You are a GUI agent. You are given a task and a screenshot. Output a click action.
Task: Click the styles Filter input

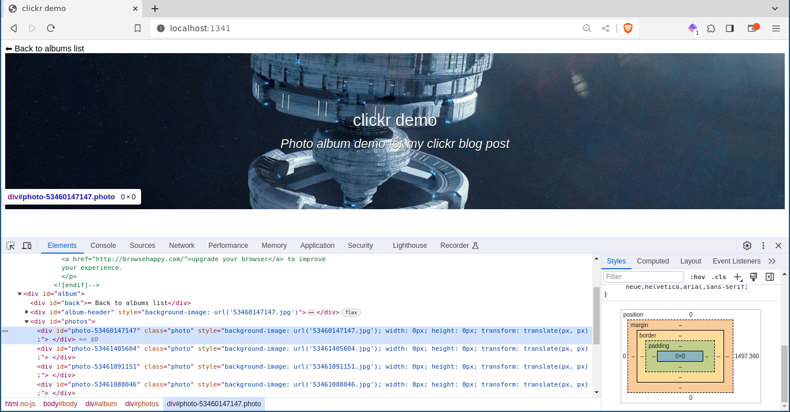[x=644, y=277]
